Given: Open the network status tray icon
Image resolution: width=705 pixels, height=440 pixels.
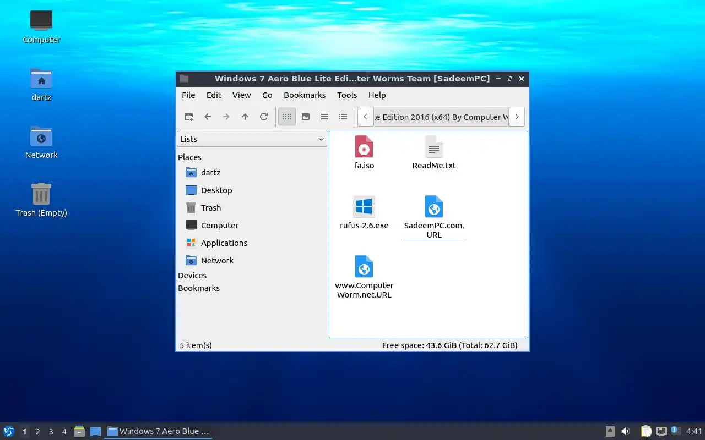Looking at the screenshot, I should point(661,431).
